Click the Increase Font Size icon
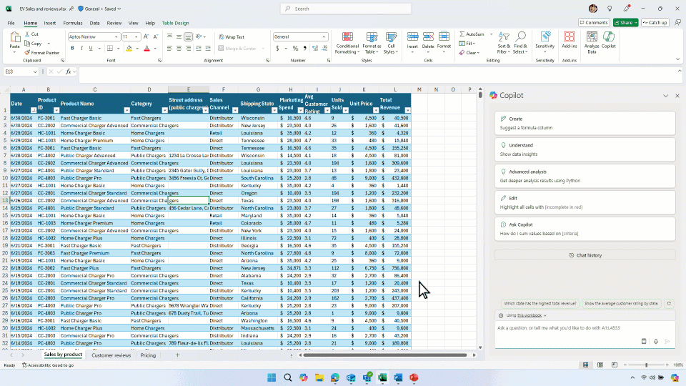This screenshot has width=686, height=386. pos(144,36)
